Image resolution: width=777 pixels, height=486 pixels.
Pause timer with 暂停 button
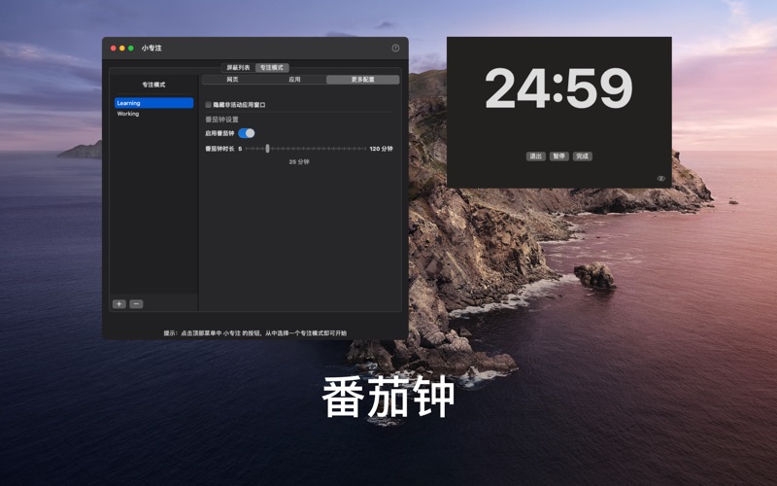(x=559, y=156)
